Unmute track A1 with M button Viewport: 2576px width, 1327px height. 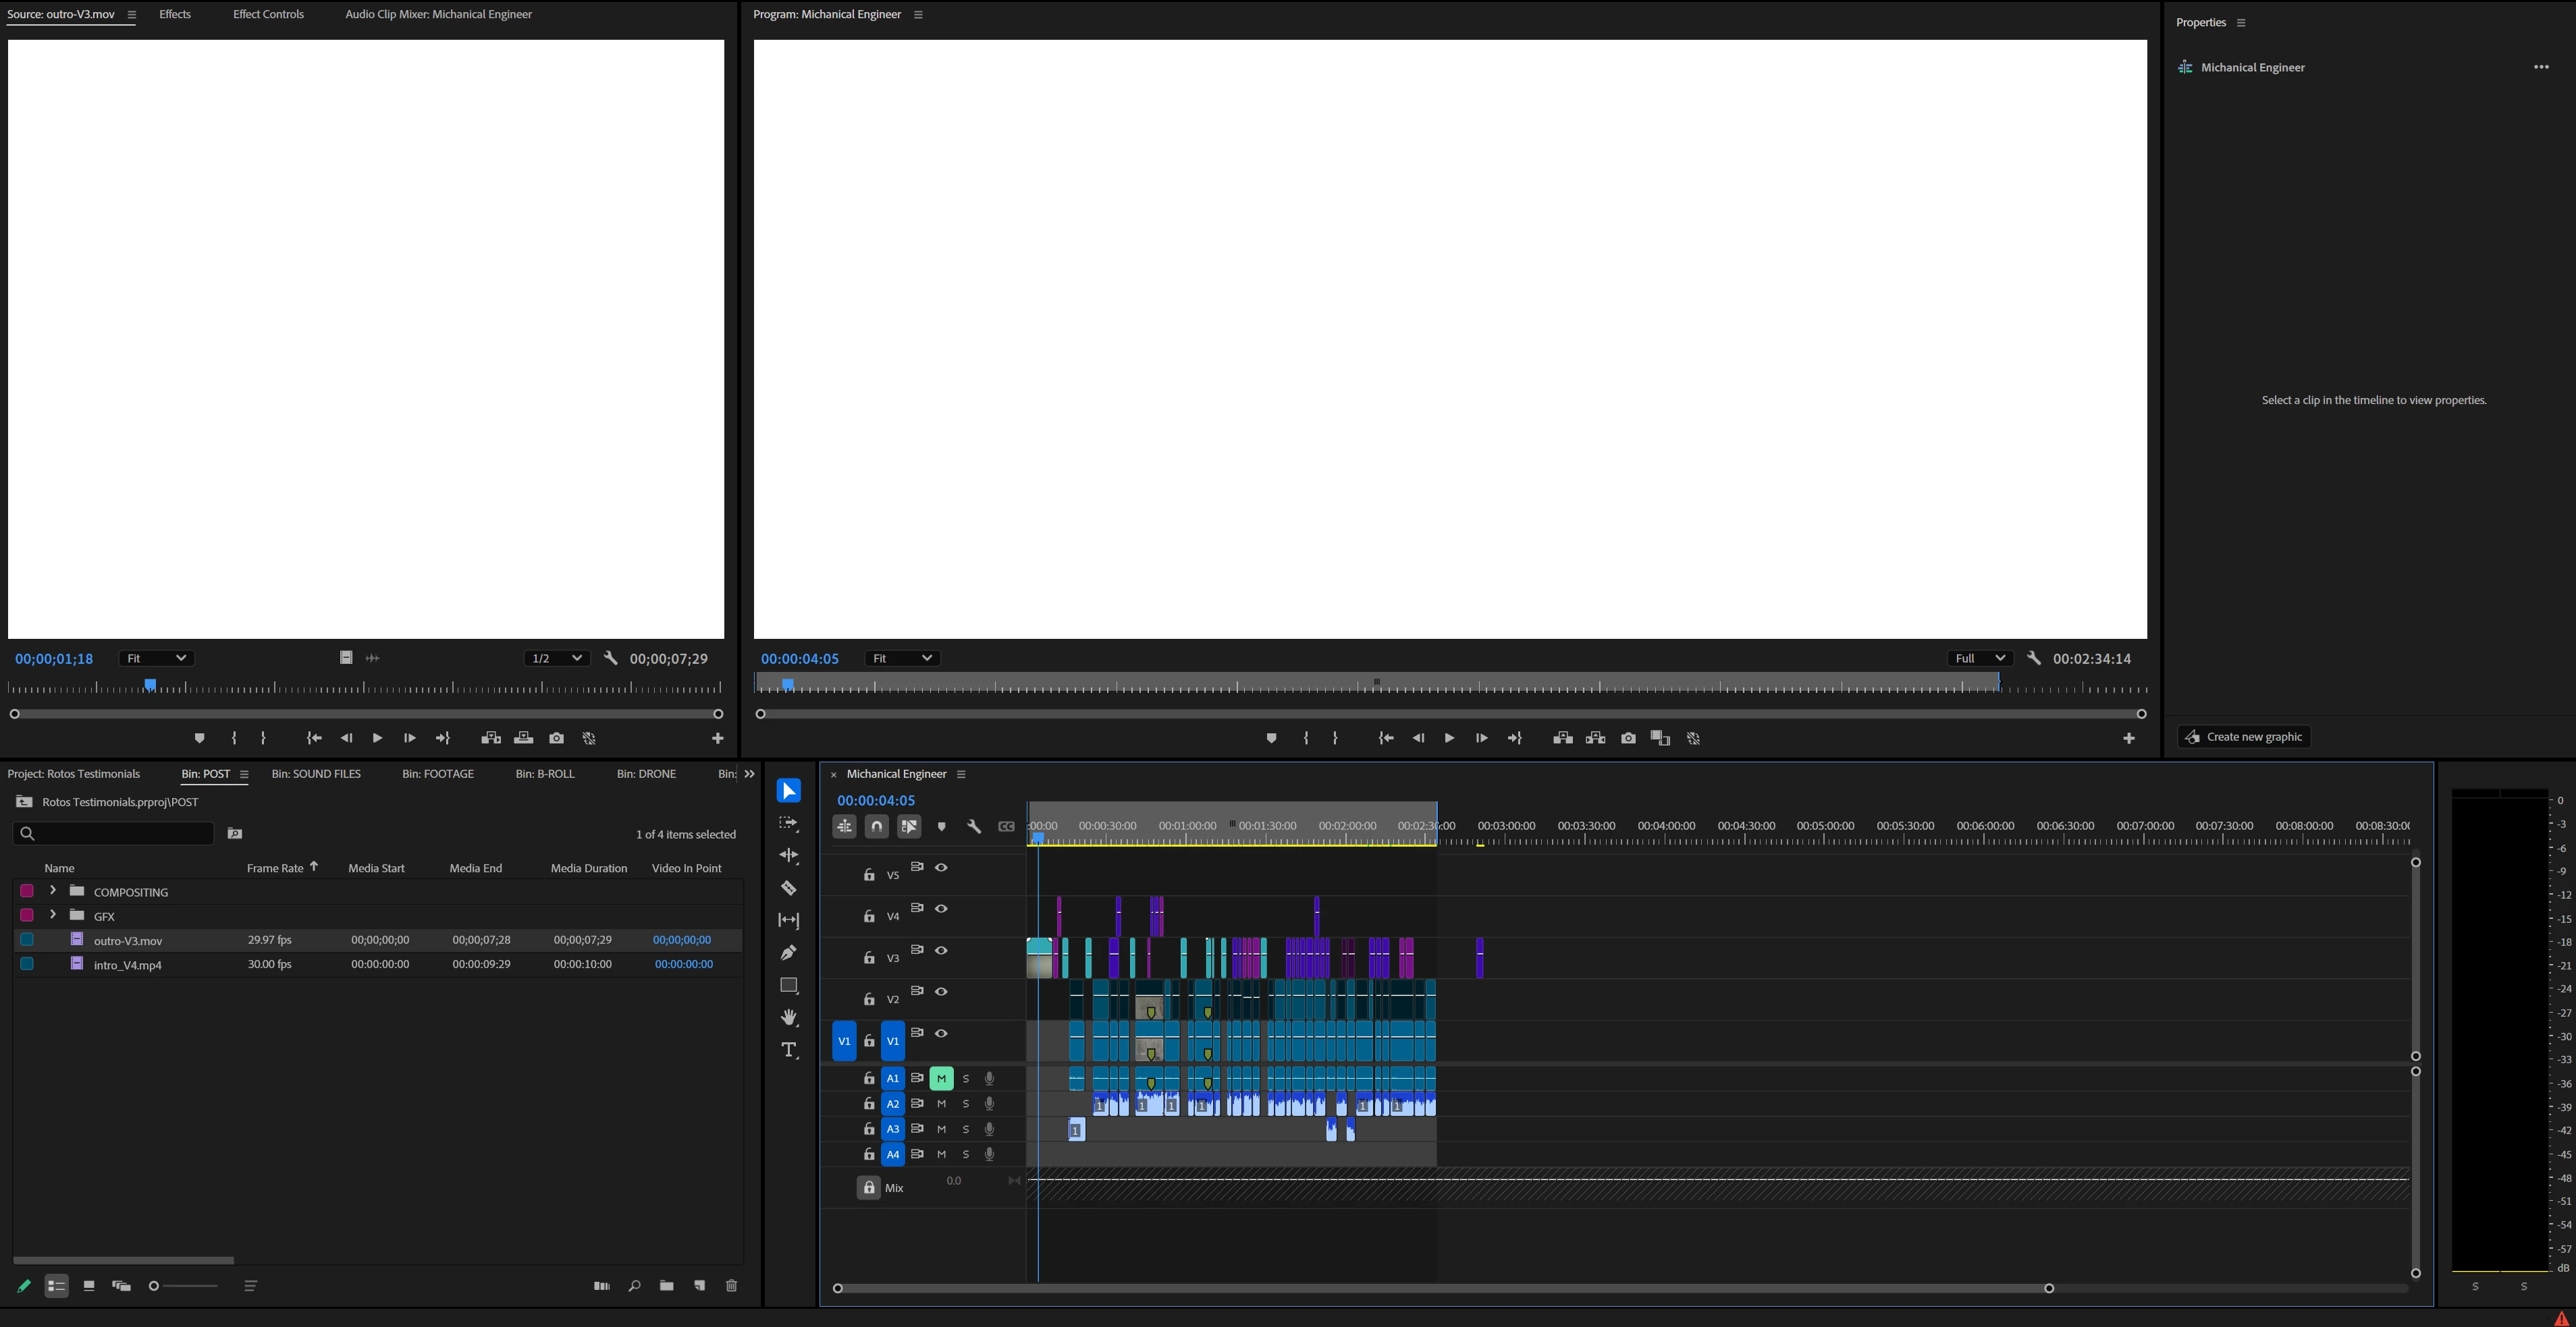point(941,1078)
